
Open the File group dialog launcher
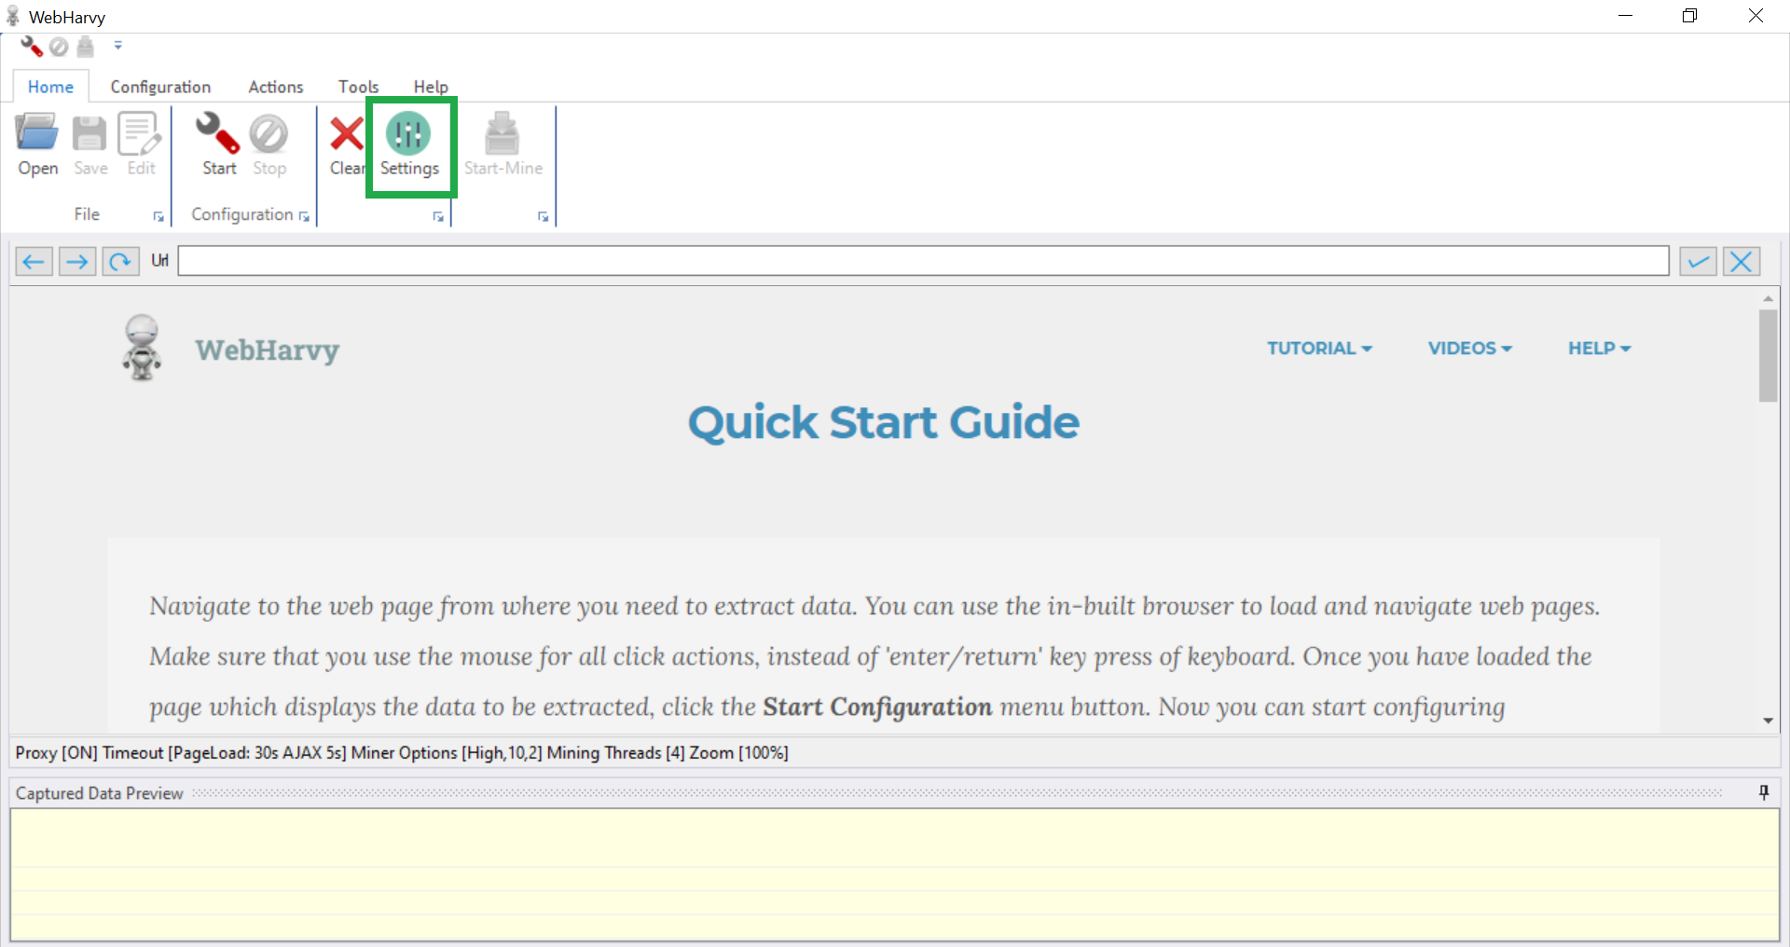pos(158,217)
